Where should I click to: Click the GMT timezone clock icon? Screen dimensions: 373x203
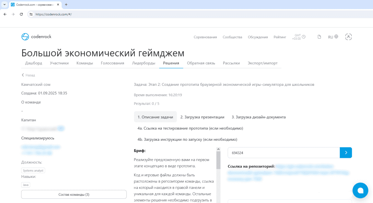click(x=303, y=37)
